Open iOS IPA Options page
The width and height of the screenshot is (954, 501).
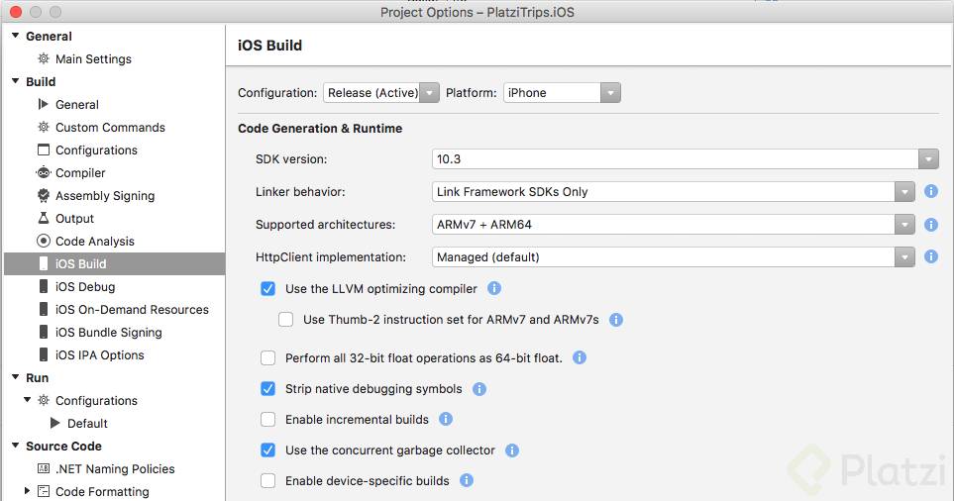[100, 355]
